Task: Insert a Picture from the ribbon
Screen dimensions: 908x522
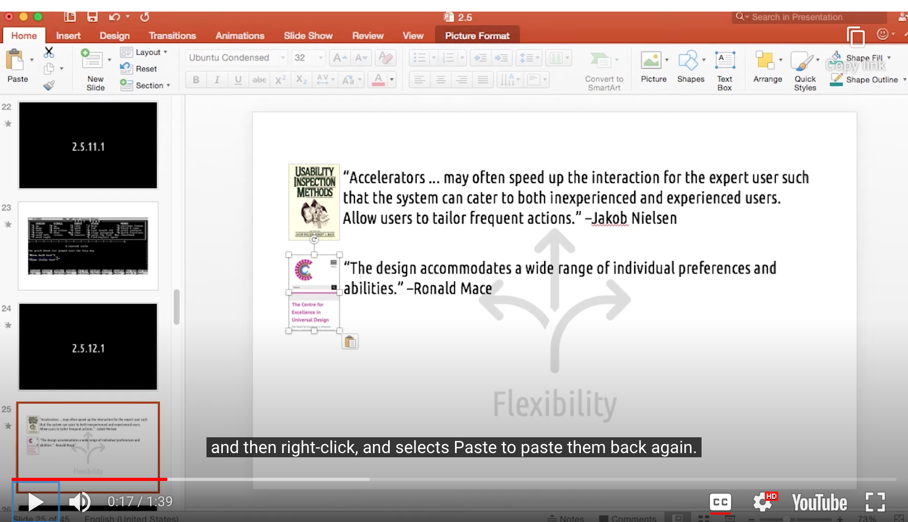Action: [651, 60]
